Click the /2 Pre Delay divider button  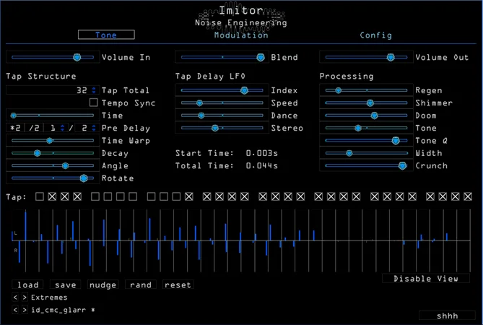[x=34, y=128]
